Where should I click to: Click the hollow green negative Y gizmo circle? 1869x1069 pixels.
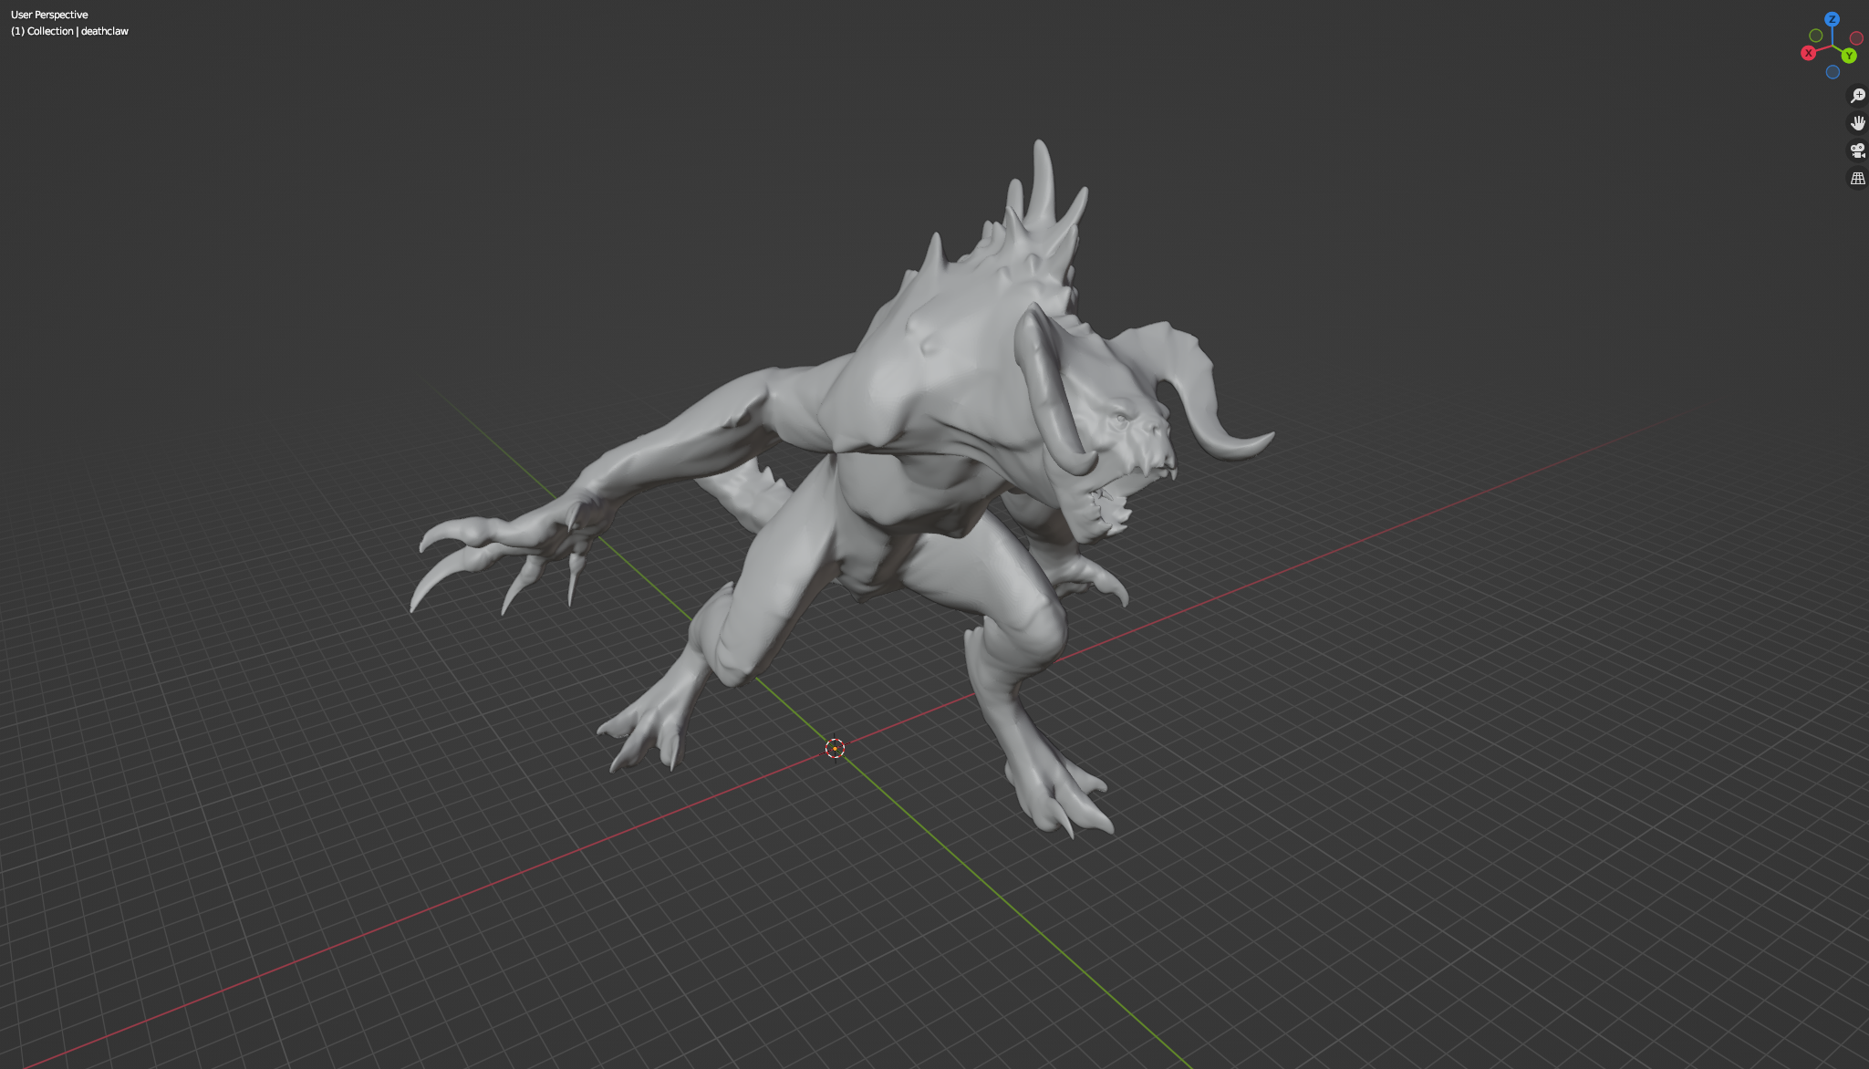(1815, 36)
